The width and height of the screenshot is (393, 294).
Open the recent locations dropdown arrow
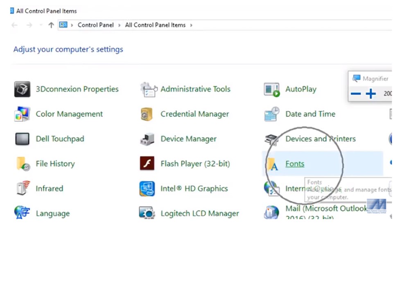(41, 25)
